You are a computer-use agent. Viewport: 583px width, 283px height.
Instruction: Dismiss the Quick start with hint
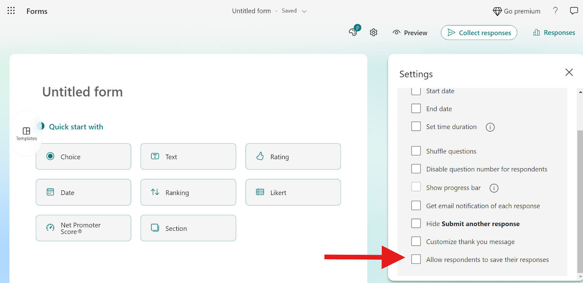(40, 126)
